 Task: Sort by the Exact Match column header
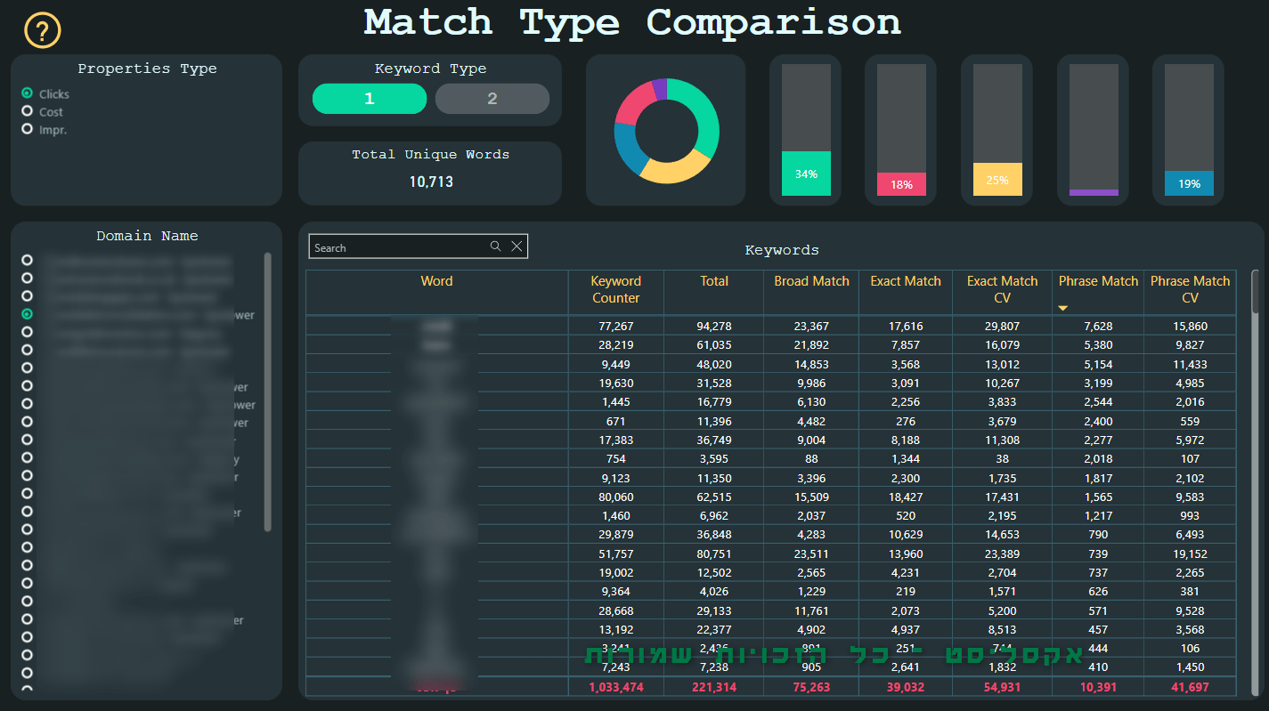pos(906,281)
